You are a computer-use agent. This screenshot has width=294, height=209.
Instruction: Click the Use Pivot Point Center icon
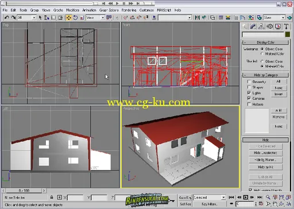(x=109, y=18)
